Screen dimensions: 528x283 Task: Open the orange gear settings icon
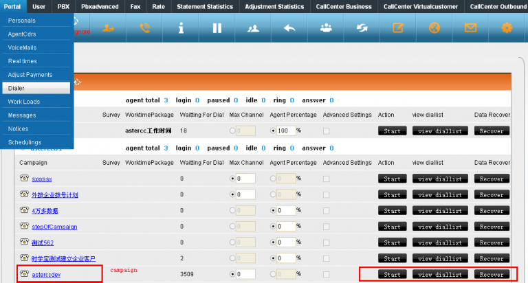[507, 28]
